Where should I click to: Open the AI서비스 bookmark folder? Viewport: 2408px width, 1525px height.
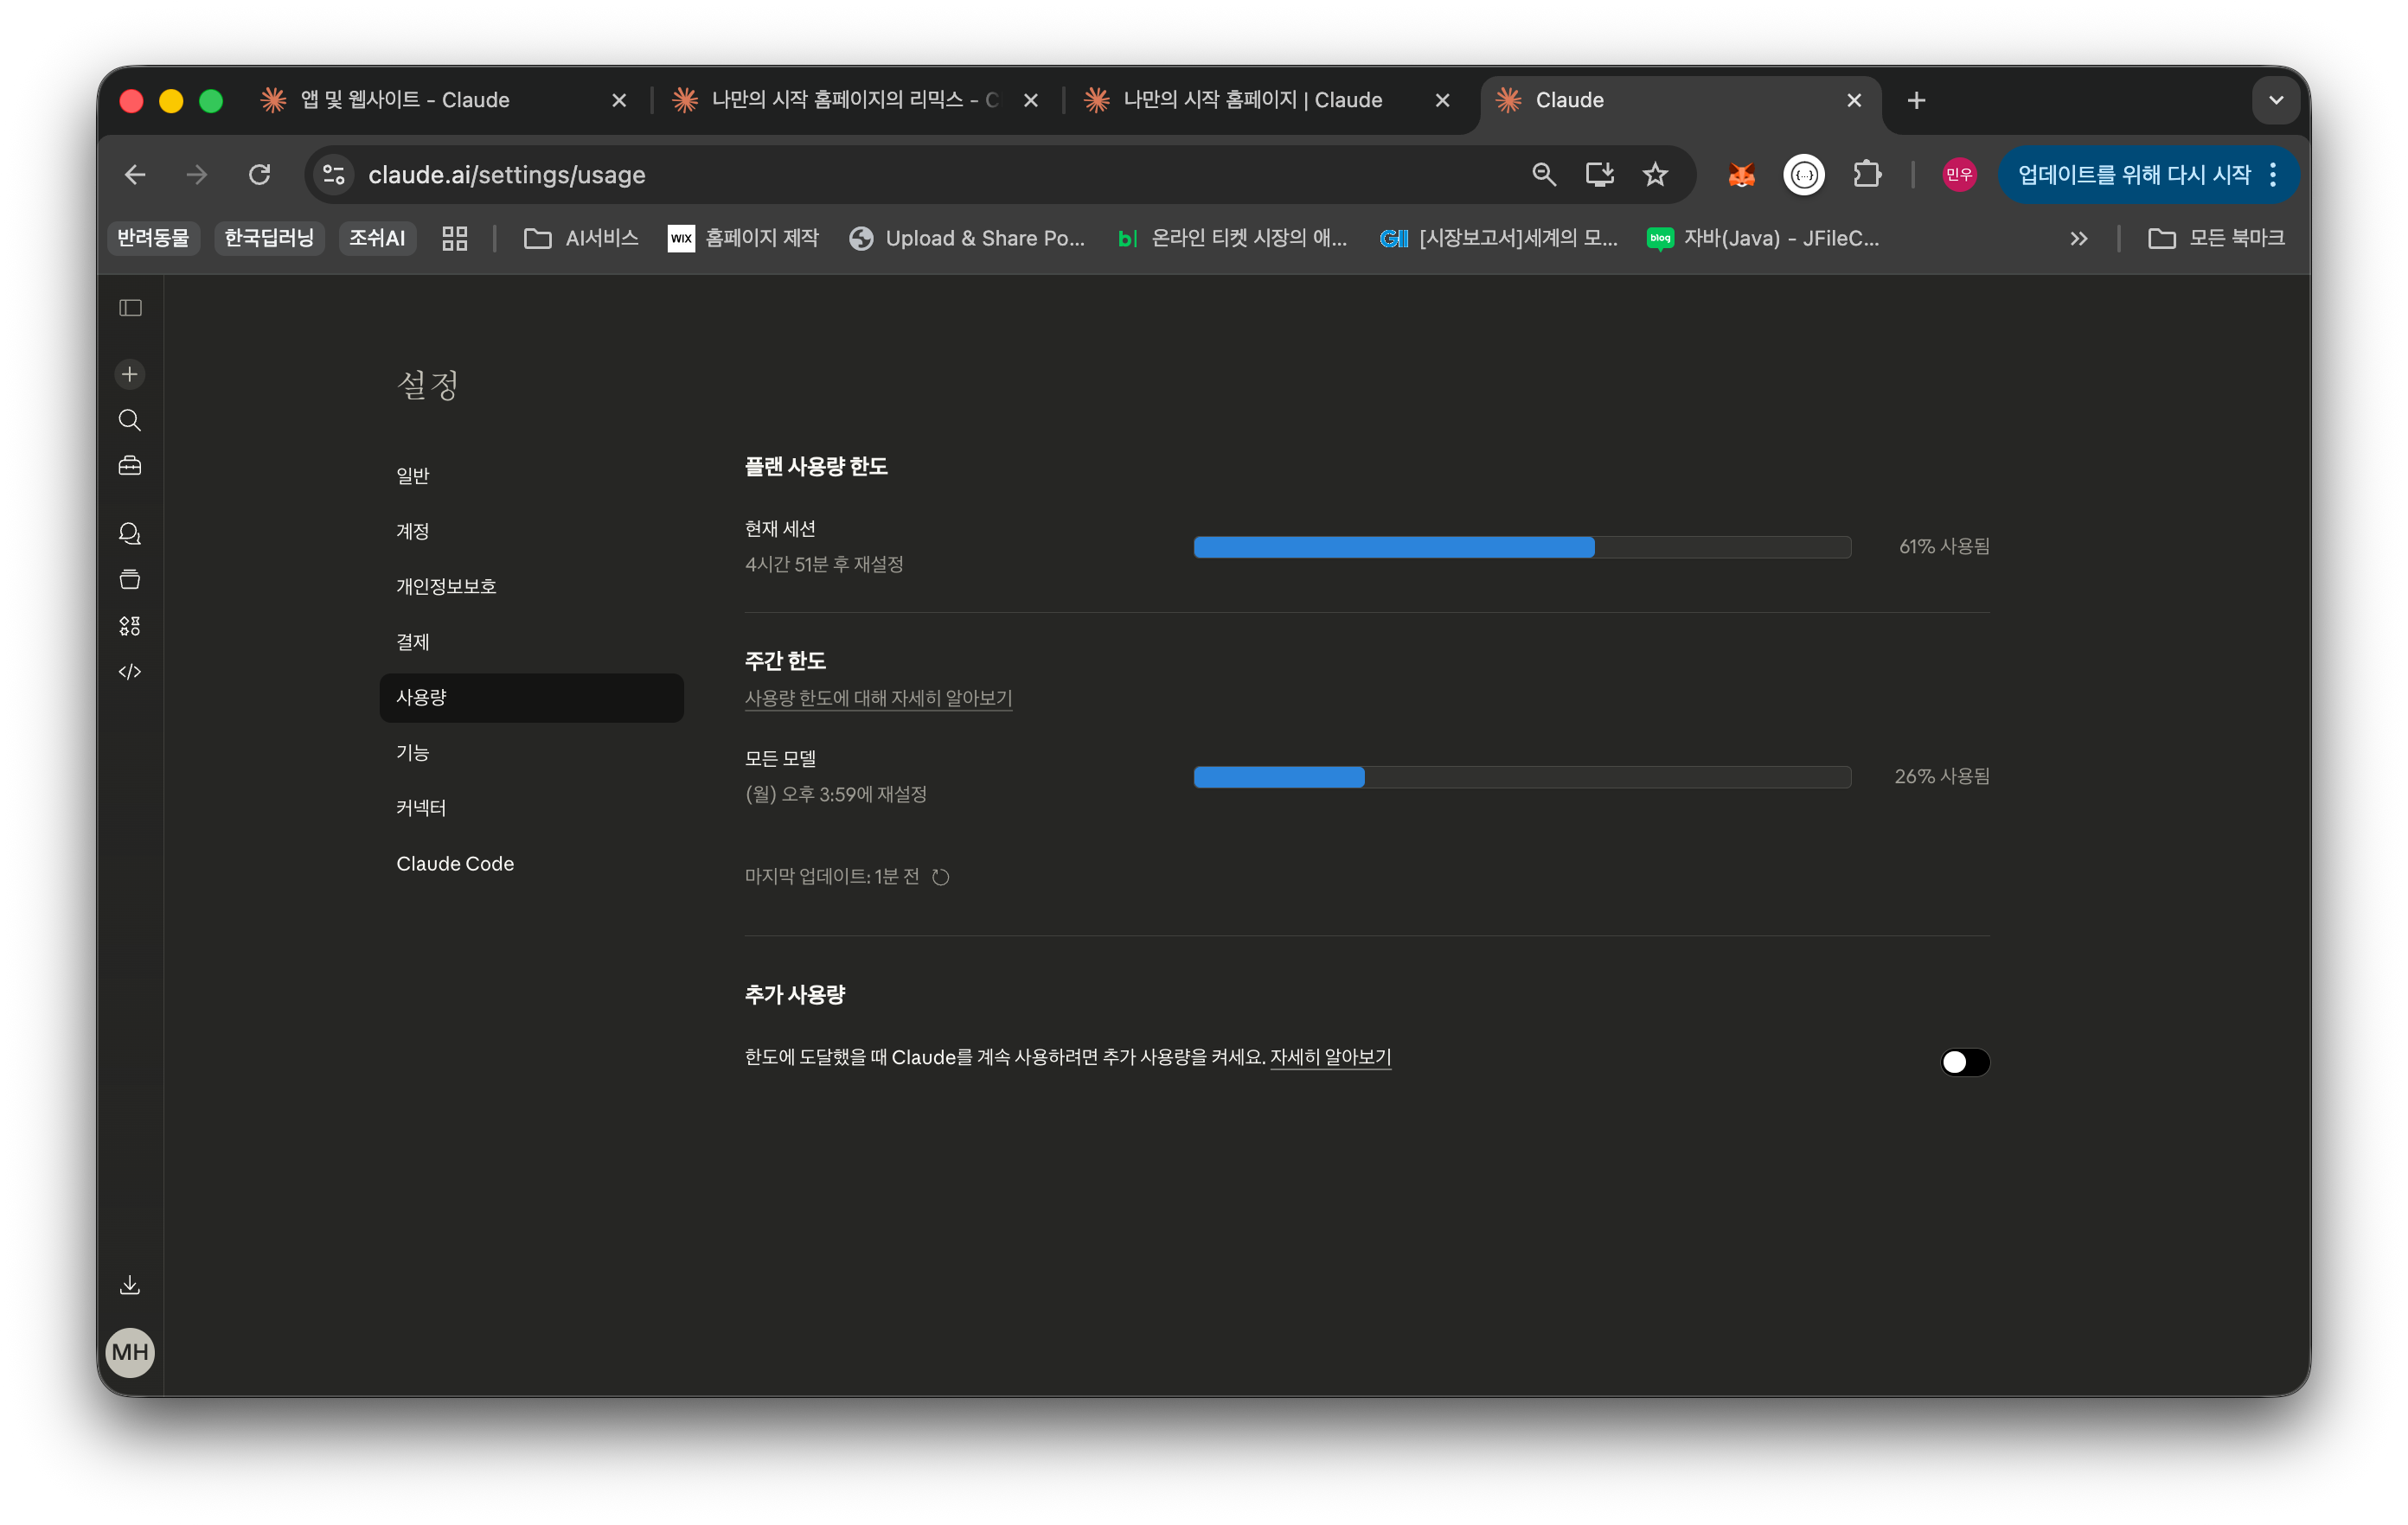point(581,238)
